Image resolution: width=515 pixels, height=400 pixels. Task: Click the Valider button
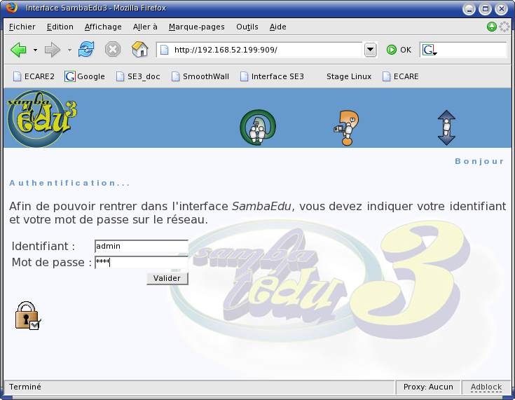click(x=167, y=279)
